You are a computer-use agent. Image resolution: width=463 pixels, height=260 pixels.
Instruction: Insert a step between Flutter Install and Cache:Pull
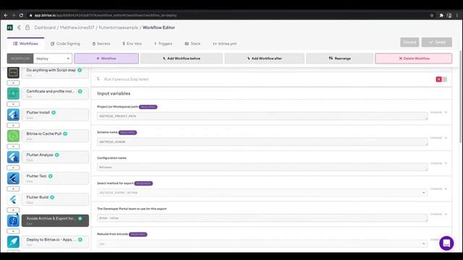(x=13, y=125)
